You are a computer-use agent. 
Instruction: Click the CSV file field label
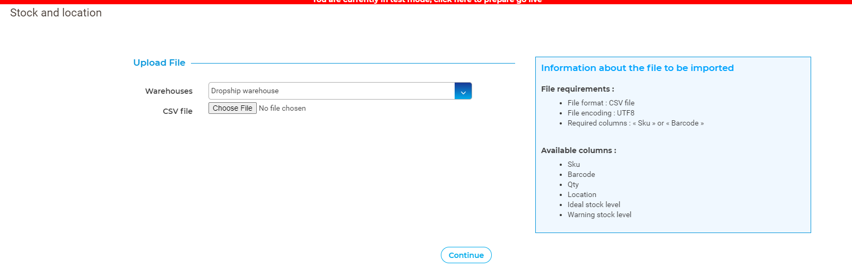coord(177,111)
